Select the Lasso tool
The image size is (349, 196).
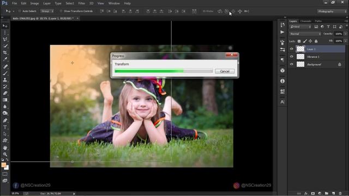point(5,39)
